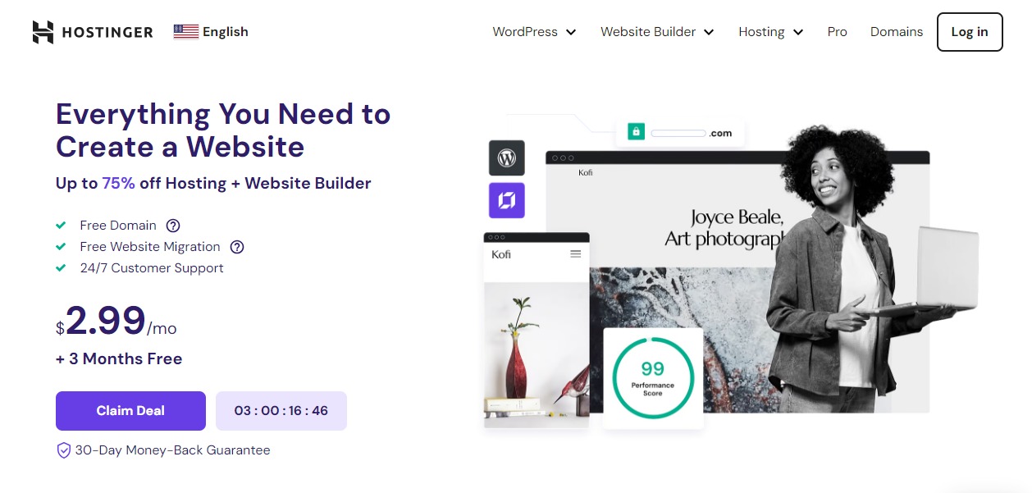Open the Domains menu item
The image size is (1032, 493).
click(x=897, y=32)
